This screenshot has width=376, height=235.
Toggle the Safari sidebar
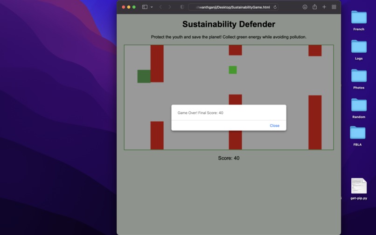point(145,7)
